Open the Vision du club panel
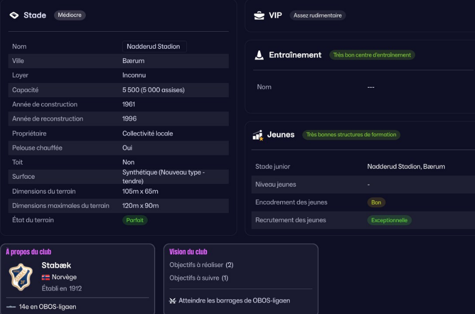 [188, 252]
